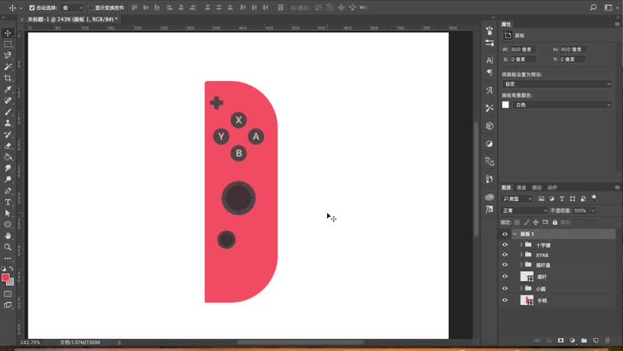
Task: Lock all layer attributes padlock icon
Action: point(555,223)
